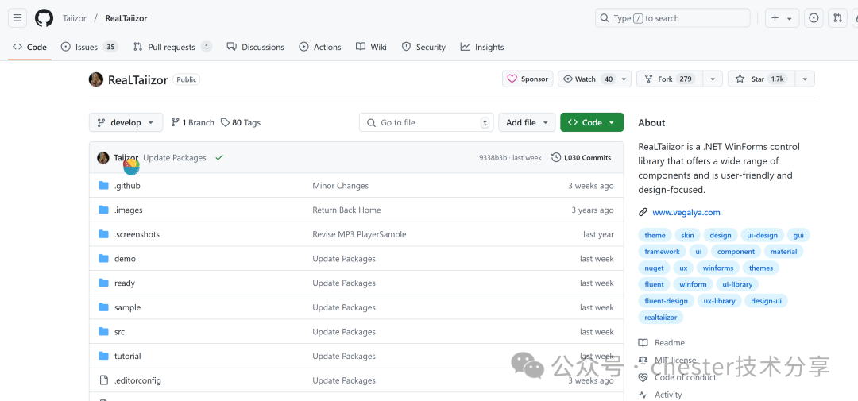The image size is (858, 401).
Task: Expand the Fork dropdown arrow
Action: [x=713, y=79]
